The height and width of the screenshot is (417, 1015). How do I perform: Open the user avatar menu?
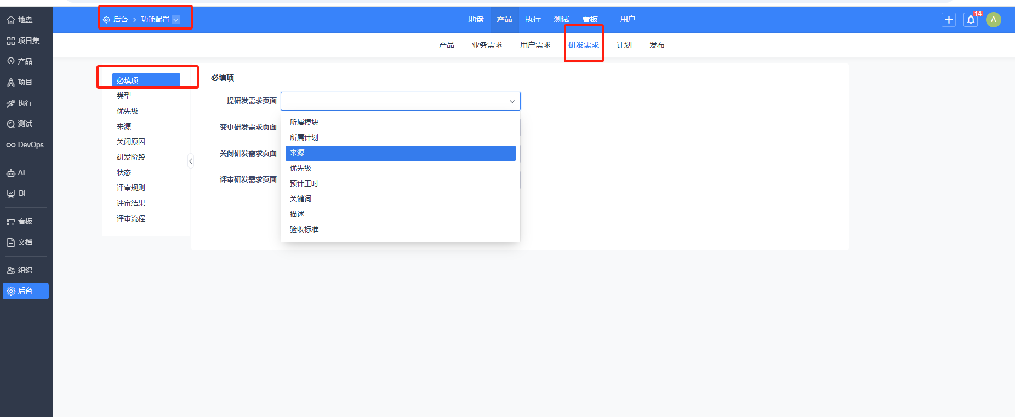pyautogui.click(x=993, y=20)
